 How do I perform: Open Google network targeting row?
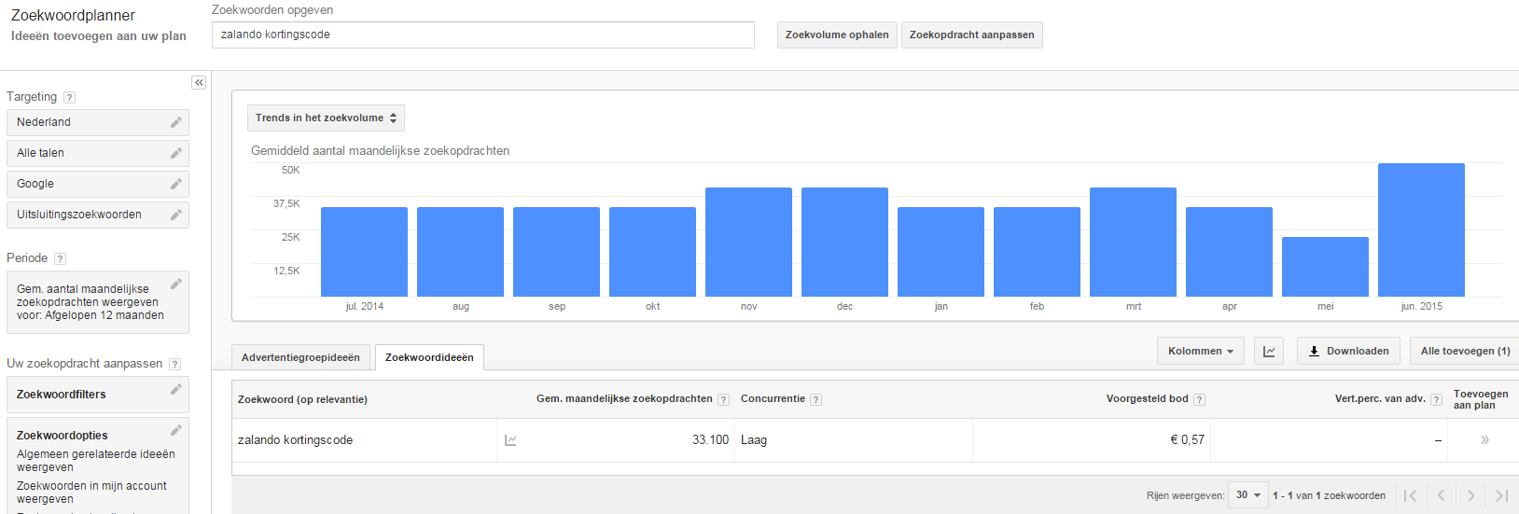(98, 184)
